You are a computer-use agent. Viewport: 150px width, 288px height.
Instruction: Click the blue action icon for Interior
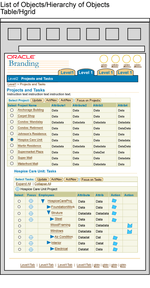coord(115,244)
